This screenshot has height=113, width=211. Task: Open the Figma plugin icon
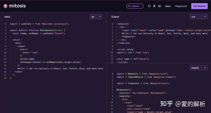tap(154, 6)
